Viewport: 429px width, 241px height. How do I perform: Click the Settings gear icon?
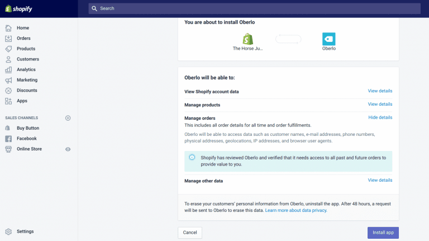(x=8, y=231)
